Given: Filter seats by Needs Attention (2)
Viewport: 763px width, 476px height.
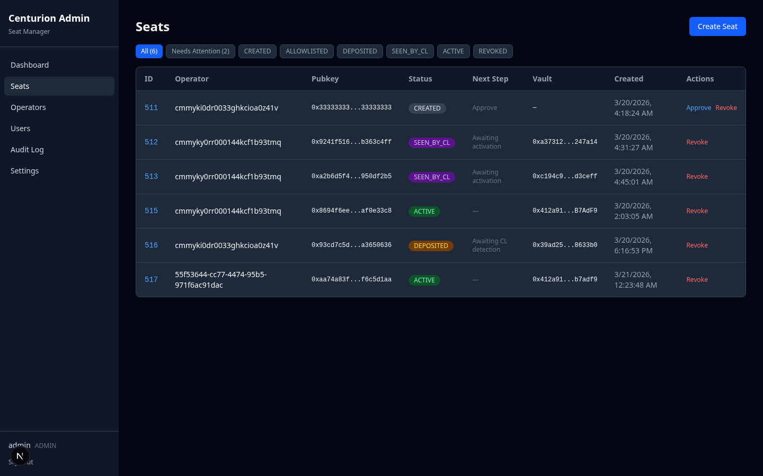Looking at the screenshot, I should click(200, 51).
